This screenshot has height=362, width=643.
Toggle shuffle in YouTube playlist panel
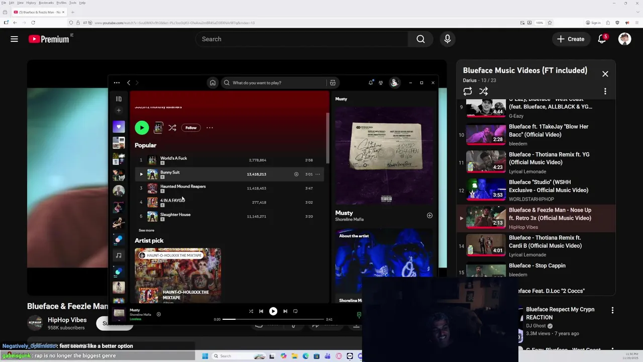pos(483,91)
